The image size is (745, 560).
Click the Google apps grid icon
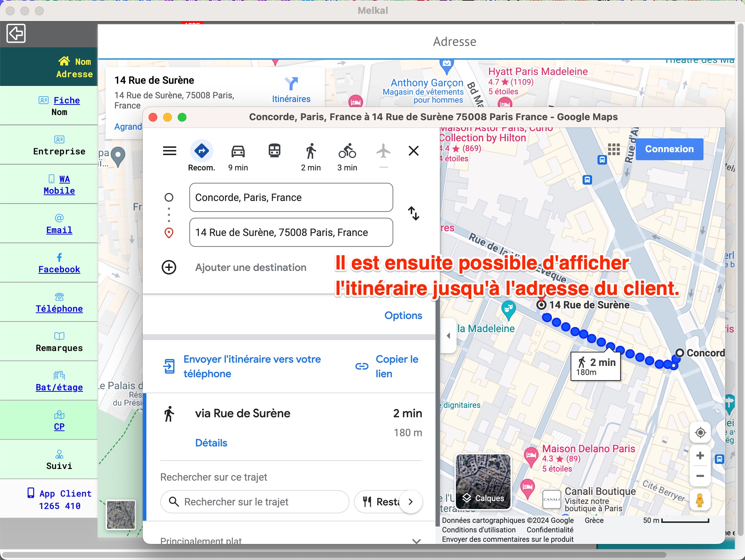click(x=614, y=149)
